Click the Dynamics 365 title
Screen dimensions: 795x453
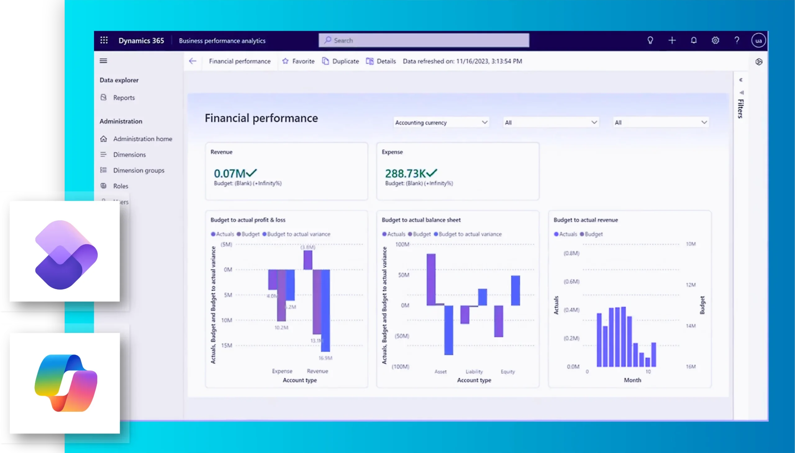[141, 41]
